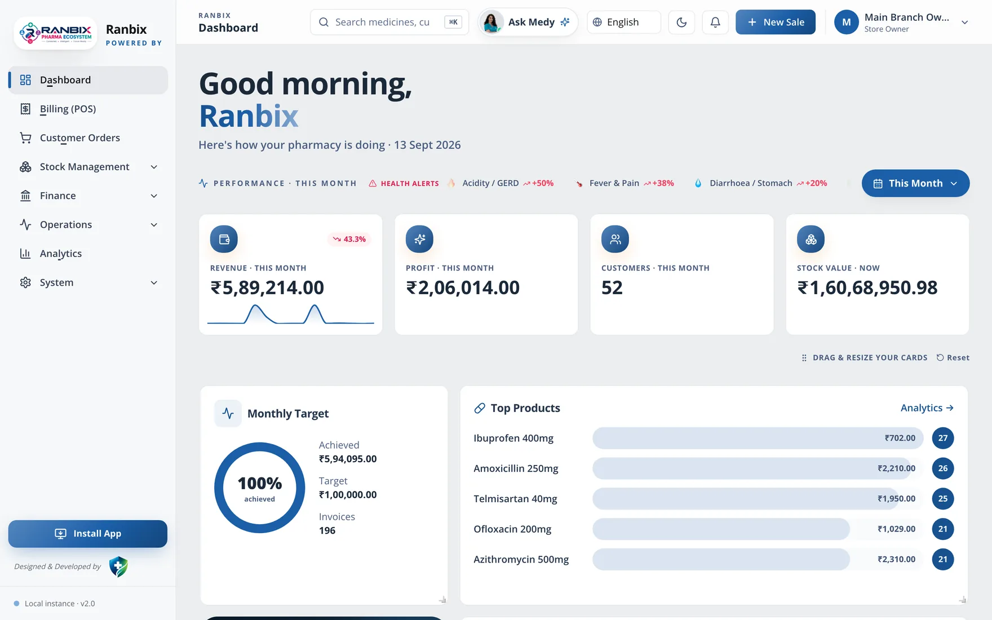Click the Ibuprofen 400mg sales bar
992x620 pixels.
click(758, 438)
